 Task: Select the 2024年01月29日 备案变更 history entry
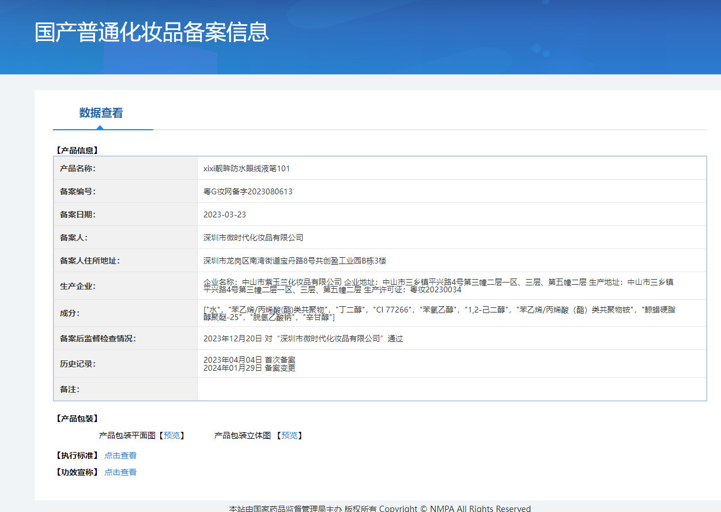(250, 368)
